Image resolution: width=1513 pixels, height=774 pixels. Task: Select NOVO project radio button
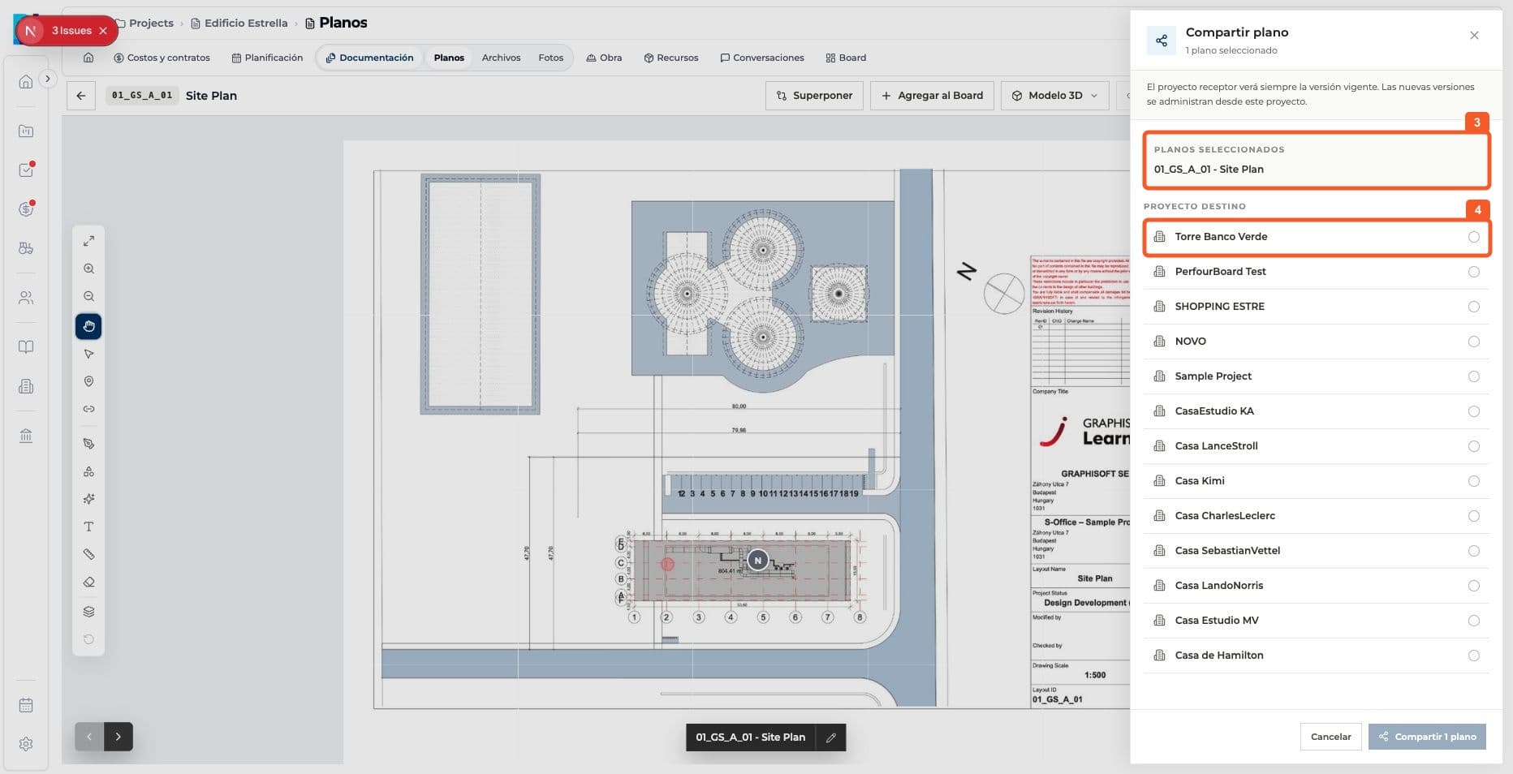(x=1473, y=342)
